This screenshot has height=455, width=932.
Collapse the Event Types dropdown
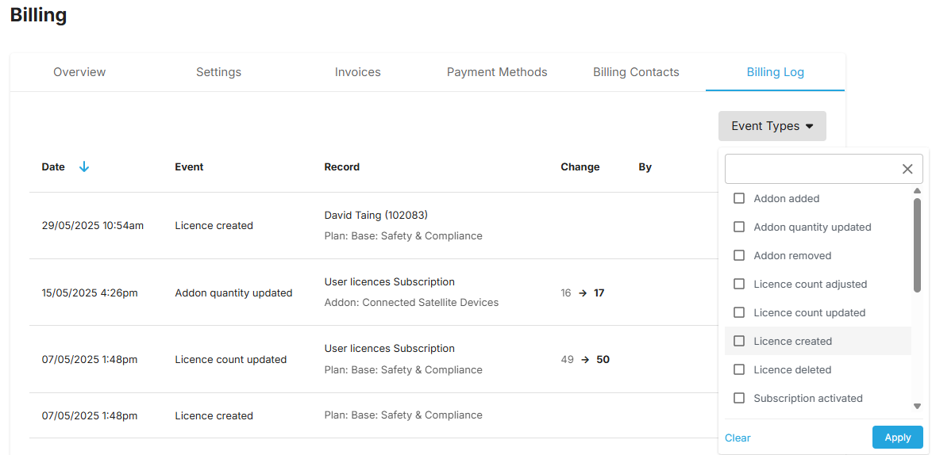click(x=772, y=126)
